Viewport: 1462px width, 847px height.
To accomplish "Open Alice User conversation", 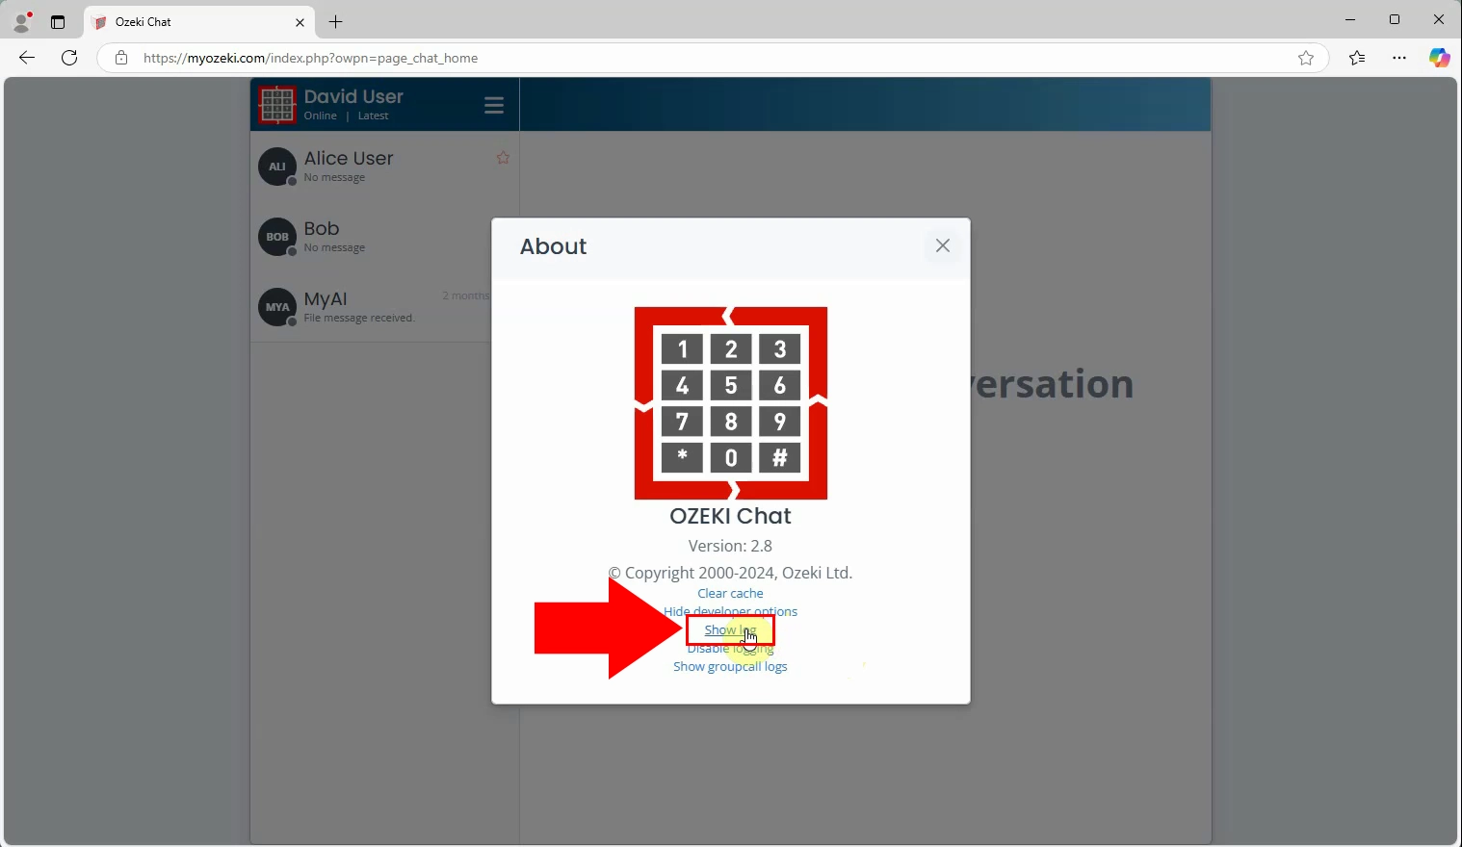I will 384,167.
